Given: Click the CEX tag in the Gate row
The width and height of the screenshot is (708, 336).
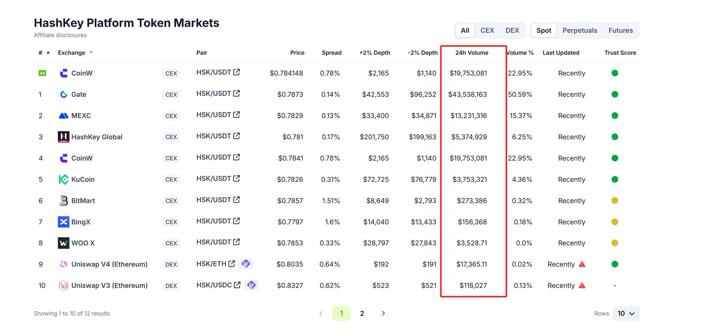Looking at the screenshot, I should pos(171,95).
